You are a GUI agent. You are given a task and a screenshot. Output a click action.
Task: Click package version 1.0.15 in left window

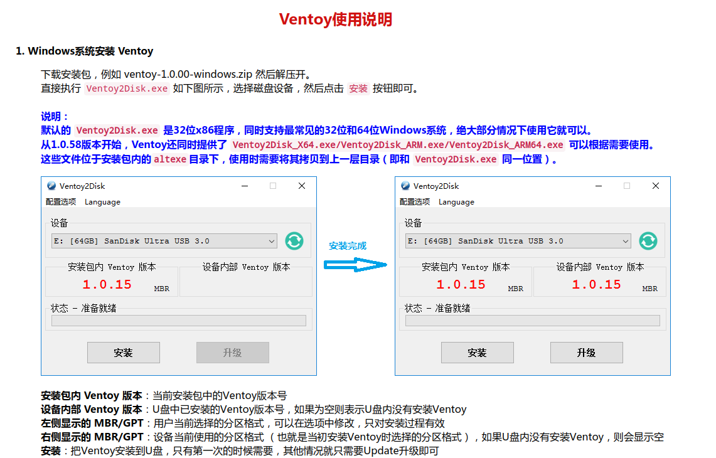coord(107,284)
